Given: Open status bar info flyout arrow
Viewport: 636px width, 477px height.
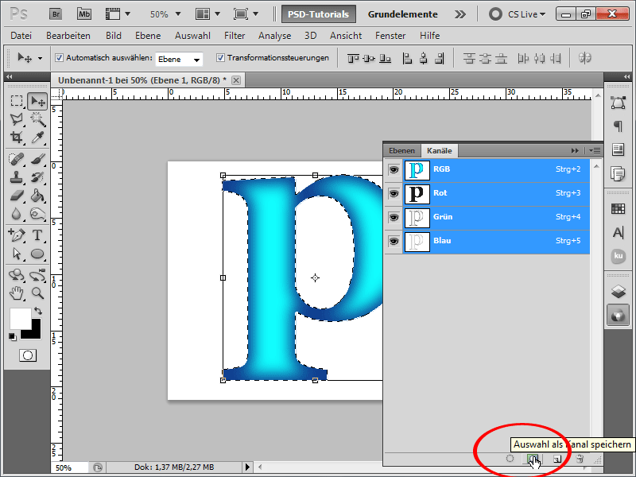Looking at the screenshot, I should pos(247,467).
